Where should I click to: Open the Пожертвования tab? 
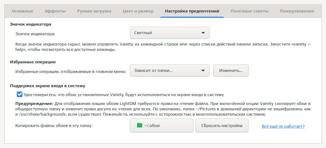click(297, 11)
